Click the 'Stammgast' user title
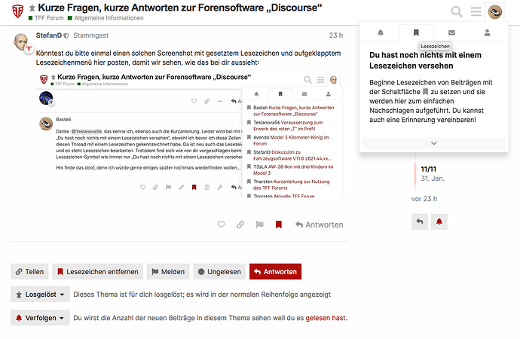This screenshot has height=339, width=520. 91,35
